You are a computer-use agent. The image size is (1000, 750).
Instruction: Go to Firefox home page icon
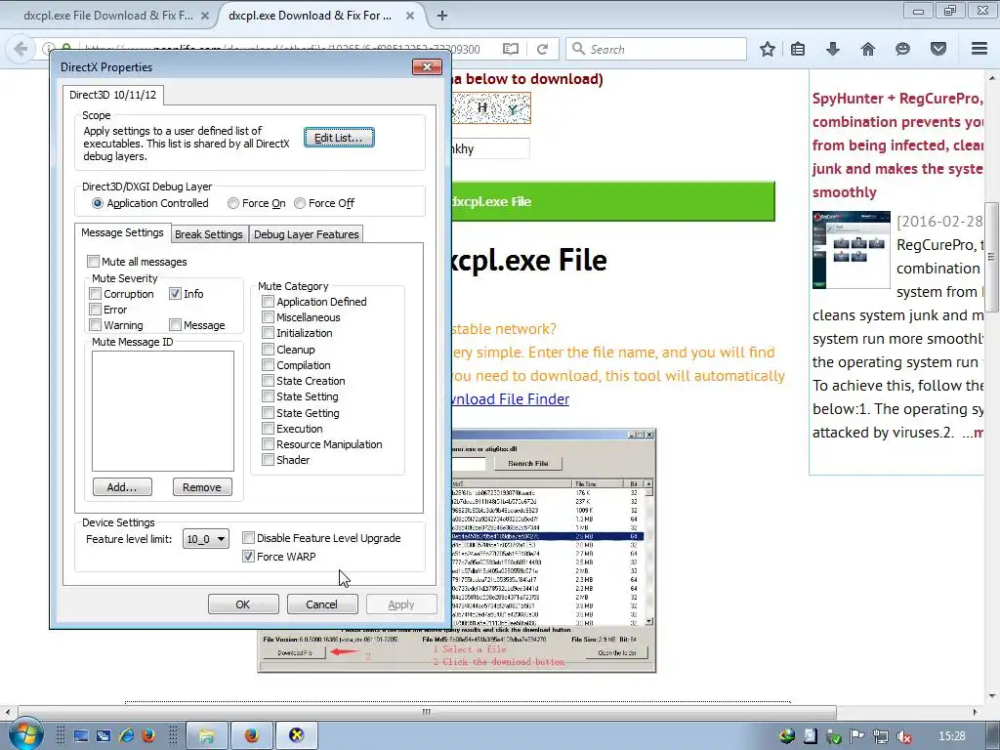[868, 49]
